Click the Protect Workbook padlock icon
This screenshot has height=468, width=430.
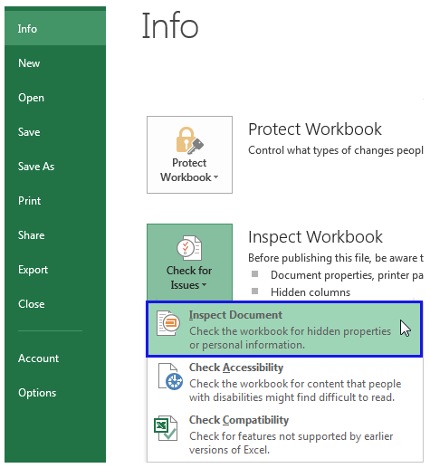(189, 140)
